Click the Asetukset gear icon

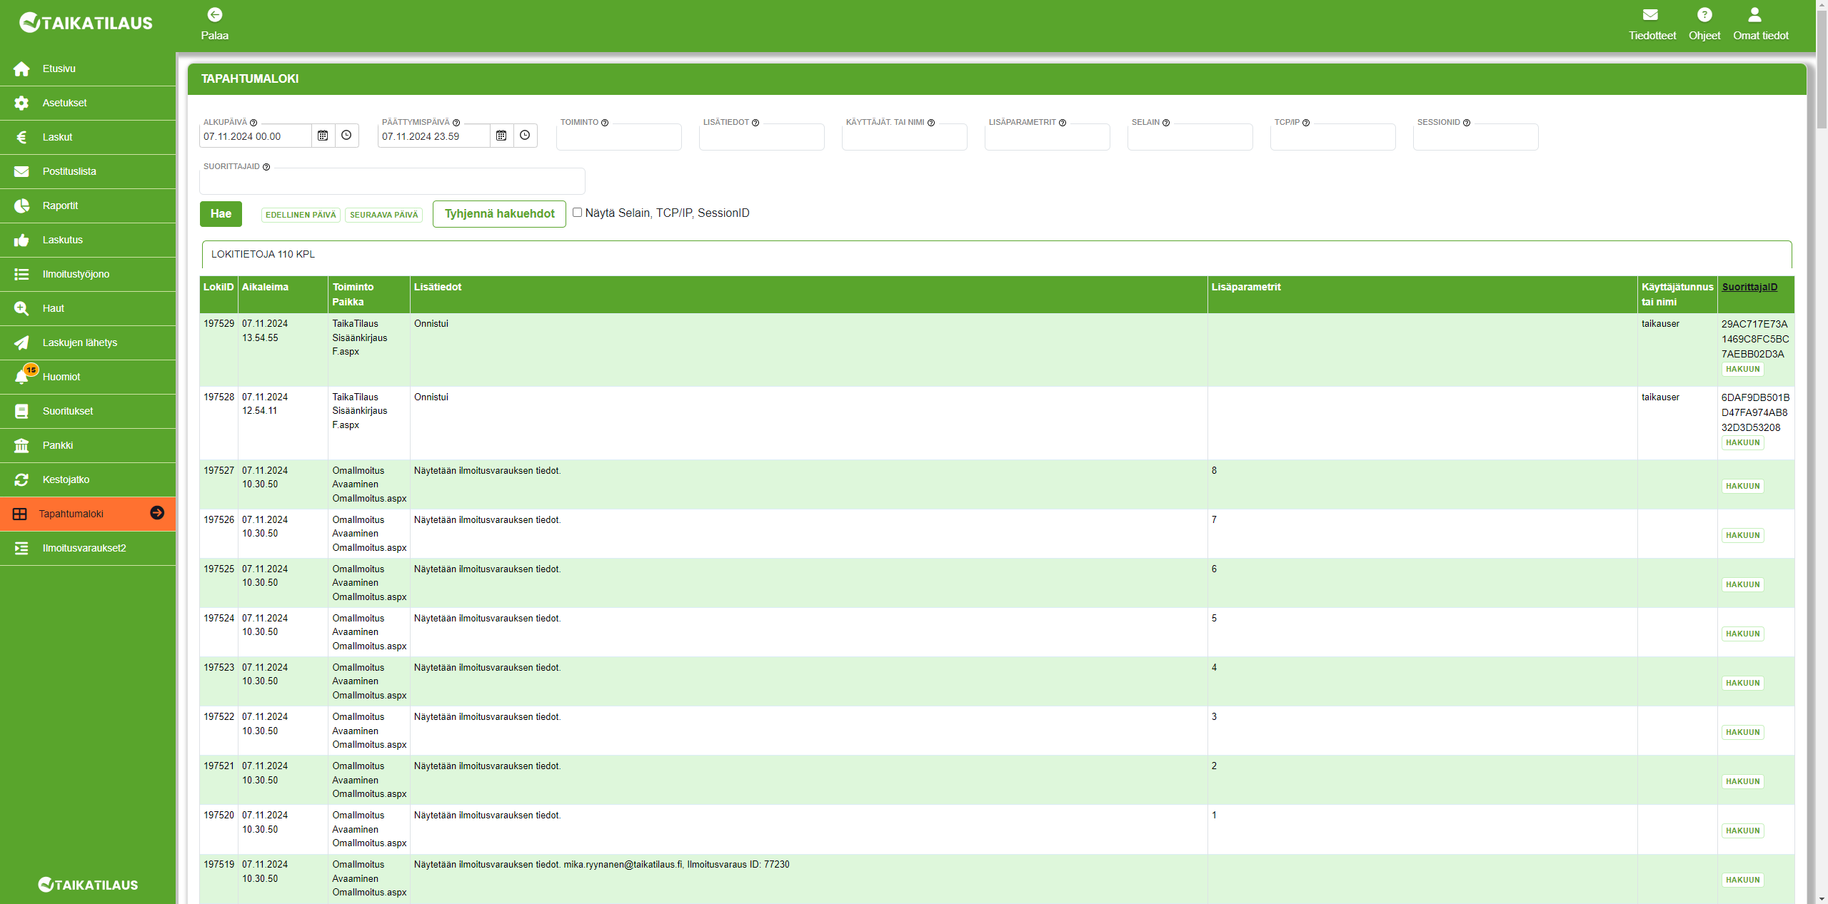pyautogui.click(x=21, y=103)
